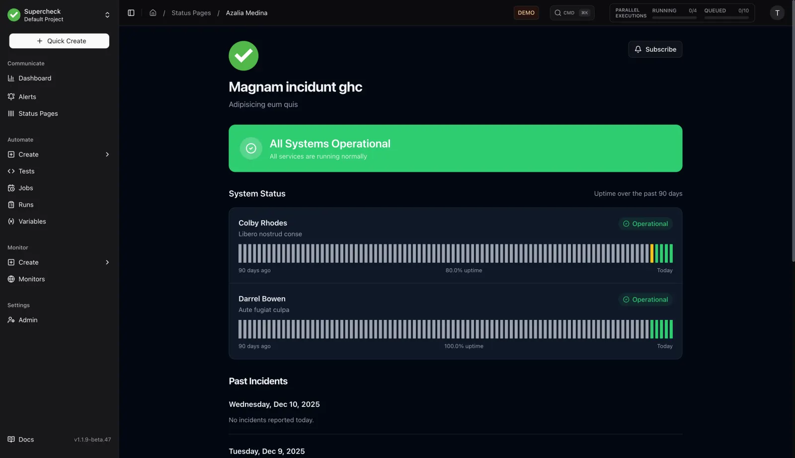795x458 pixels.
Task: Open the user avatar T menu
Action: tap(777, 13)
